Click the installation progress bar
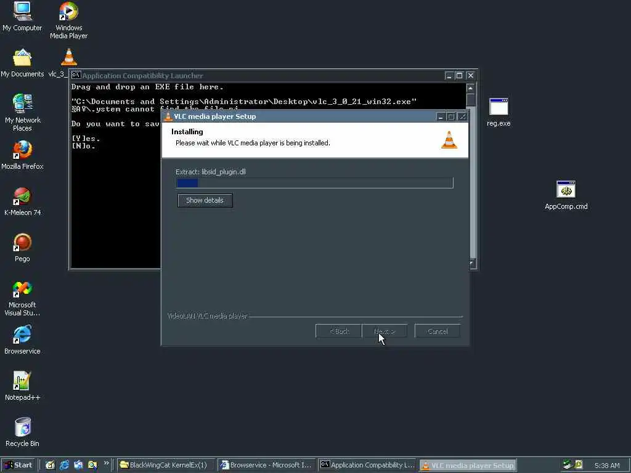Screen dimensions: 631x473 [x=315, y=183]
